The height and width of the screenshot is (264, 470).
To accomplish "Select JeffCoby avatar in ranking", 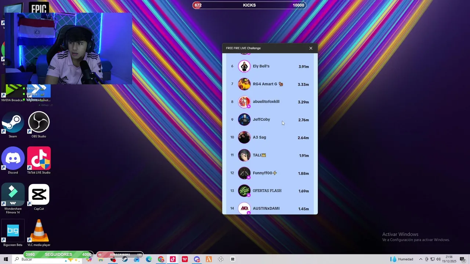I will [x=244, y=120].
